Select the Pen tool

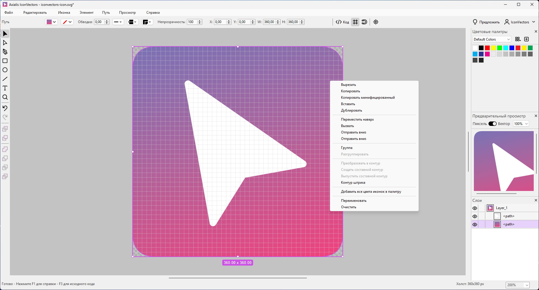[5, 52]
